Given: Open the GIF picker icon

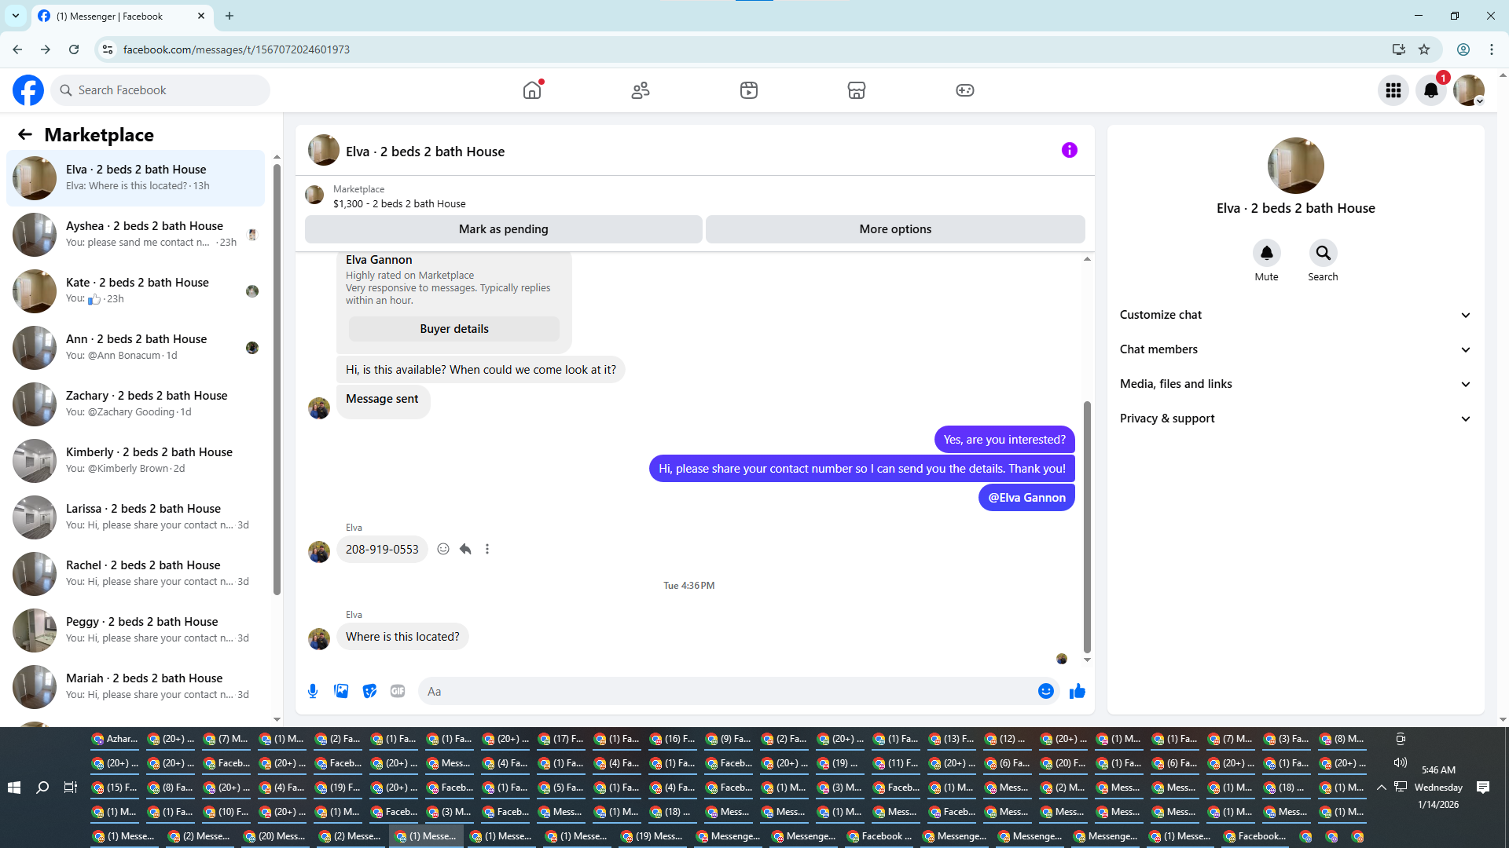Looking at the screenshot, I should 398,691.
